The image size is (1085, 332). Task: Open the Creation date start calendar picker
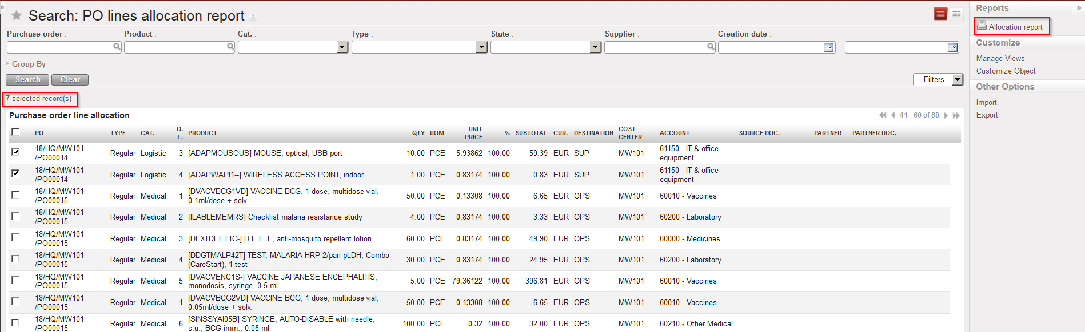tap(828, 47)
